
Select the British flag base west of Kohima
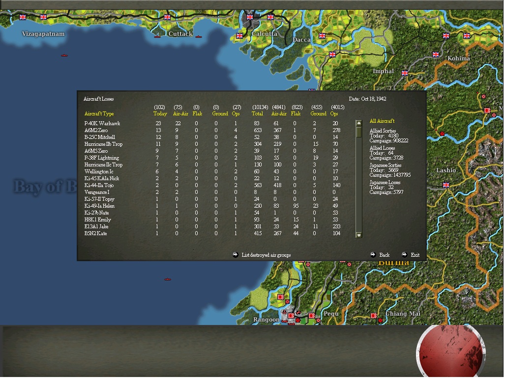436,54
